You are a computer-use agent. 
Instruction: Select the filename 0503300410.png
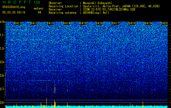pyautogui.click(x=14, y=7)
